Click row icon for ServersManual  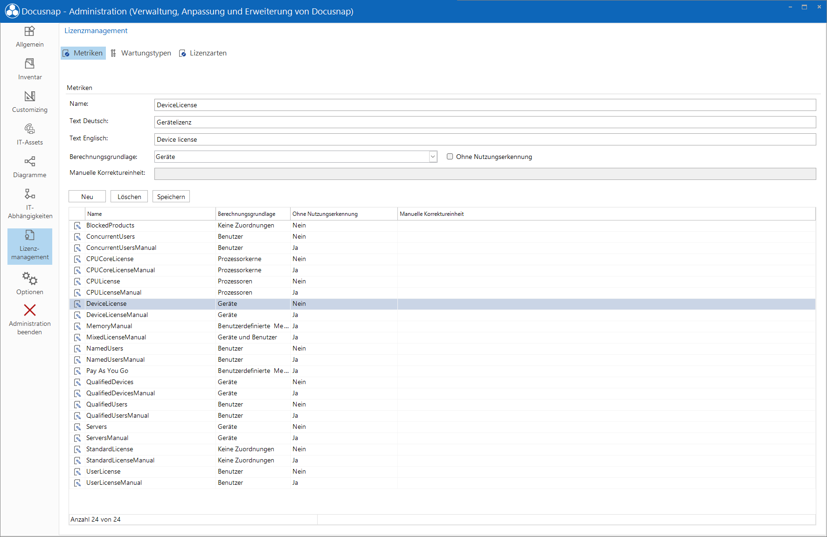coord(77,438)
